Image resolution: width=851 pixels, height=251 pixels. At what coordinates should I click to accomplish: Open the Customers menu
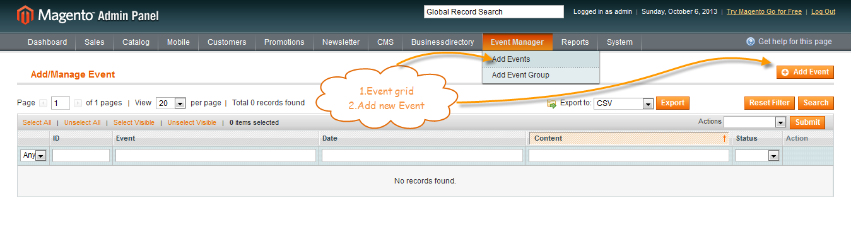click(x=227, y=42)
